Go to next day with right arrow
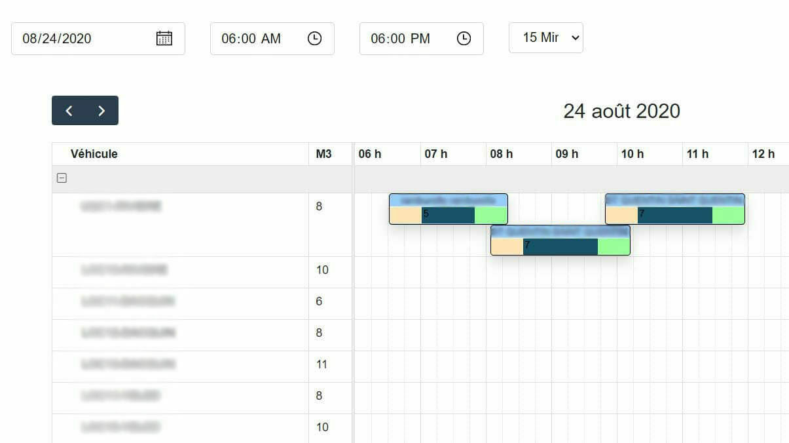 [101, 111]
